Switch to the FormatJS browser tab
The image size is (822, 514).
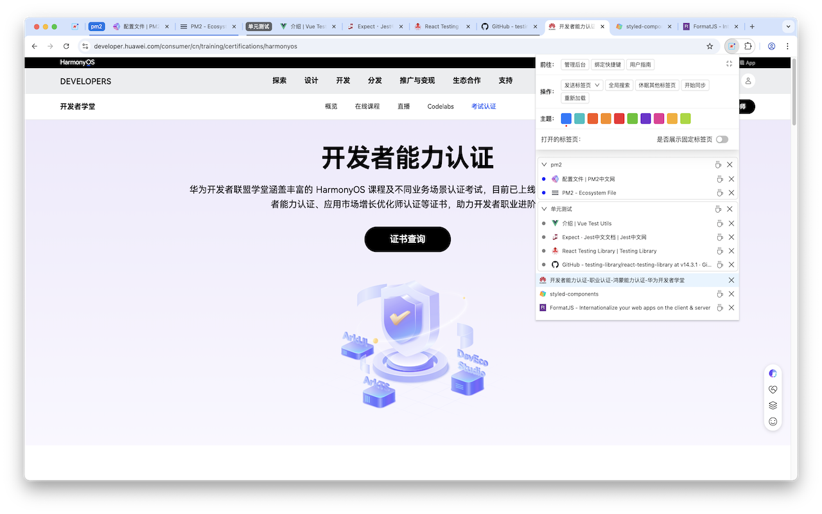click(x=710, y=26)
